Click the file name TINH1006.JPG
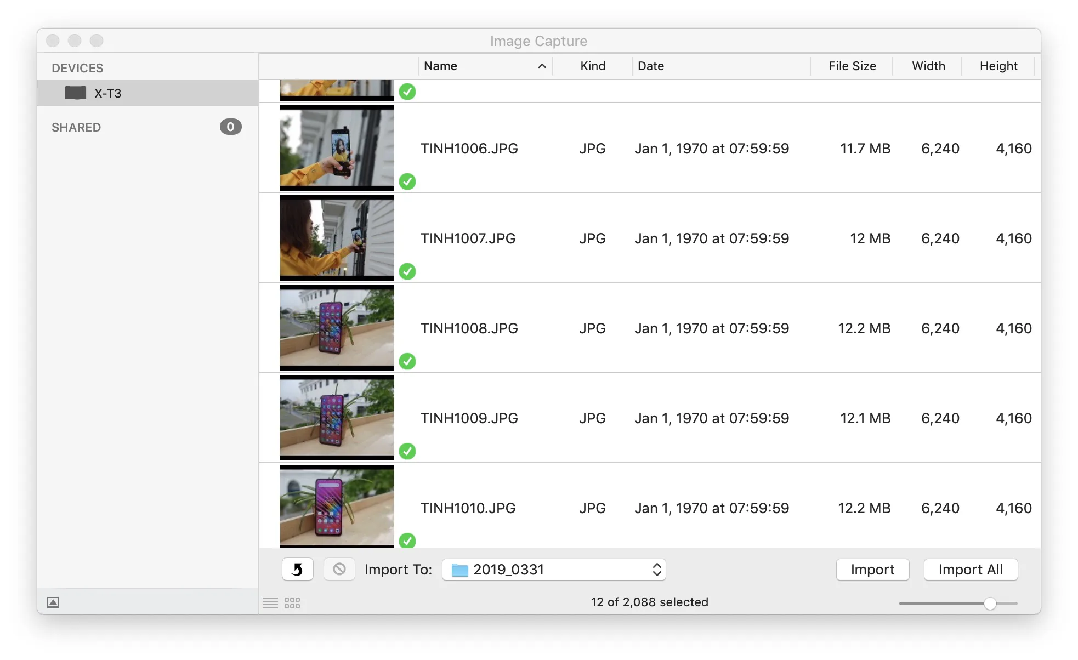Image resolution: width=1078 pixels, height=660 pixels. [x=469, y=149]
